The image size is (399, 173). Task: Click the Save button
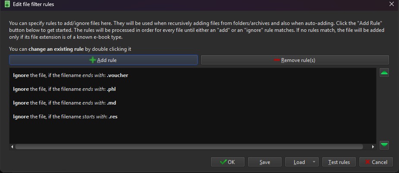(265, 162)
